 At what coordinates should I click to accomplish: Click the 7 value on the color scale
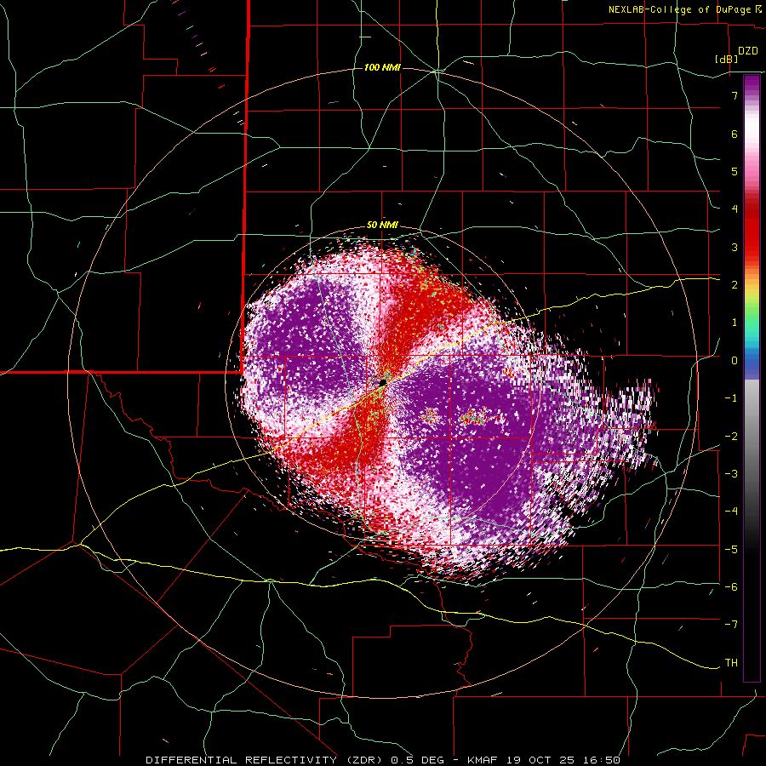tap(735, 95)
